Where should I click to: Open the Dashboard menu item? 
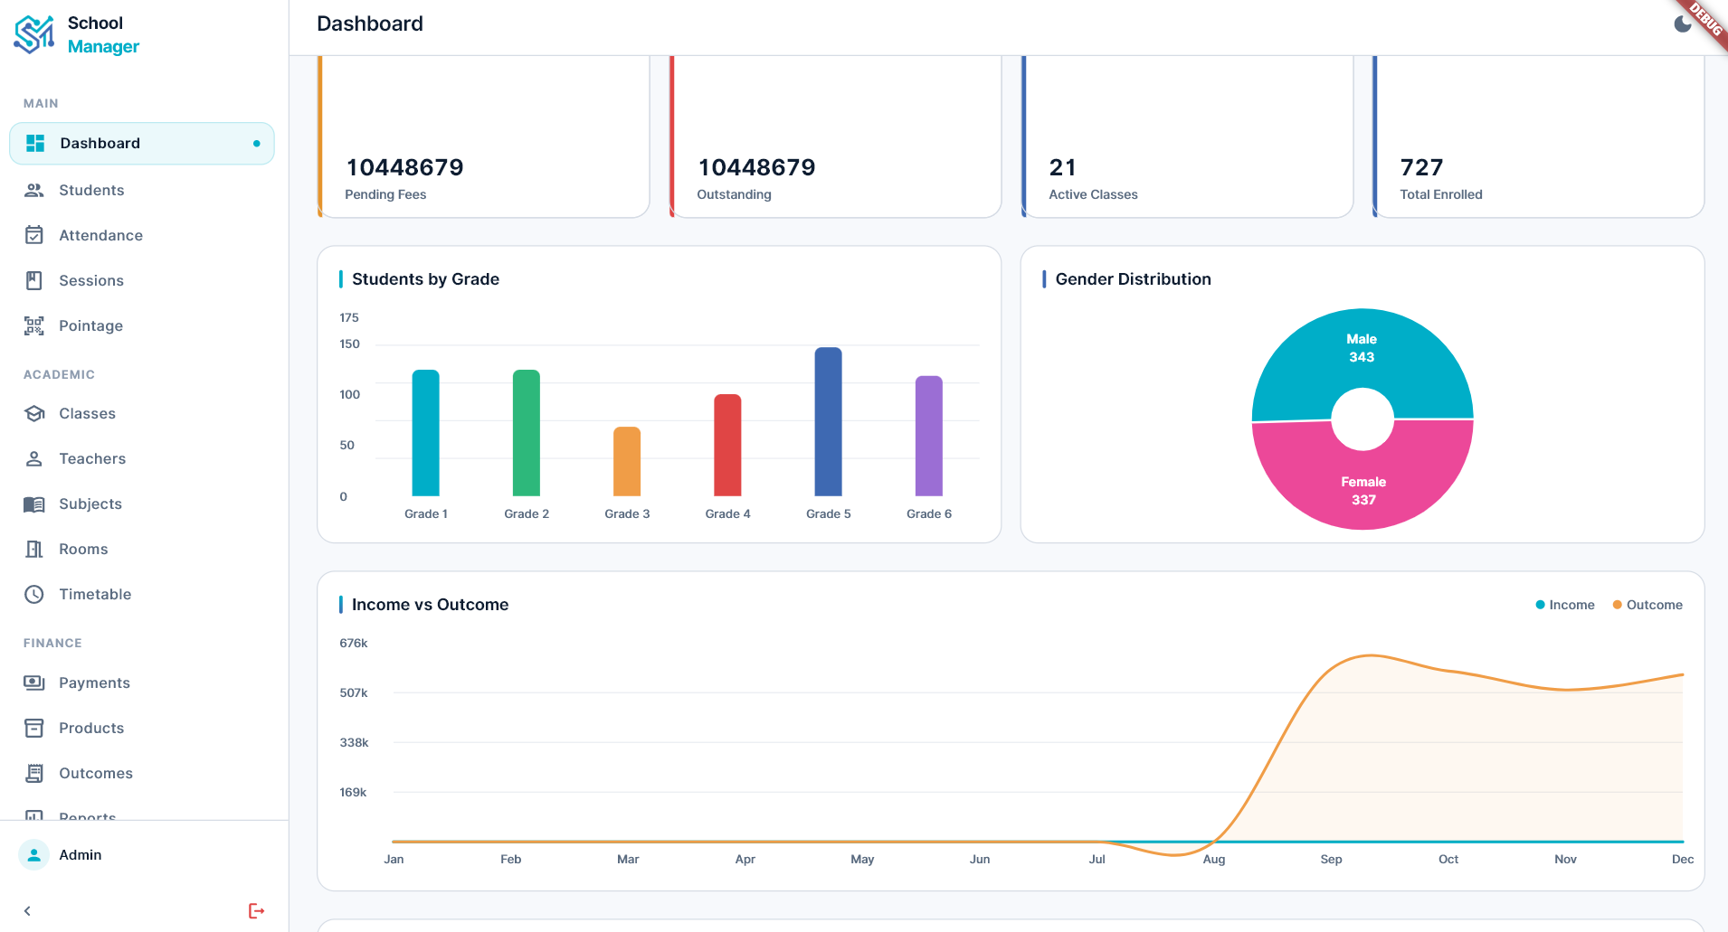(142, 143)
